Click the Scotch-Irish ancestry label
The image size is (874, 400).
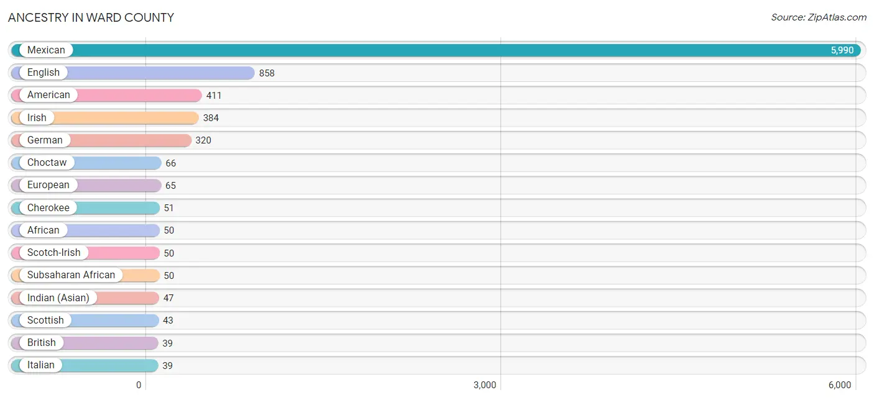tap(54, 252)
